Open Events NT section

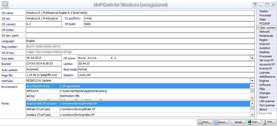[x=266, y=68]
